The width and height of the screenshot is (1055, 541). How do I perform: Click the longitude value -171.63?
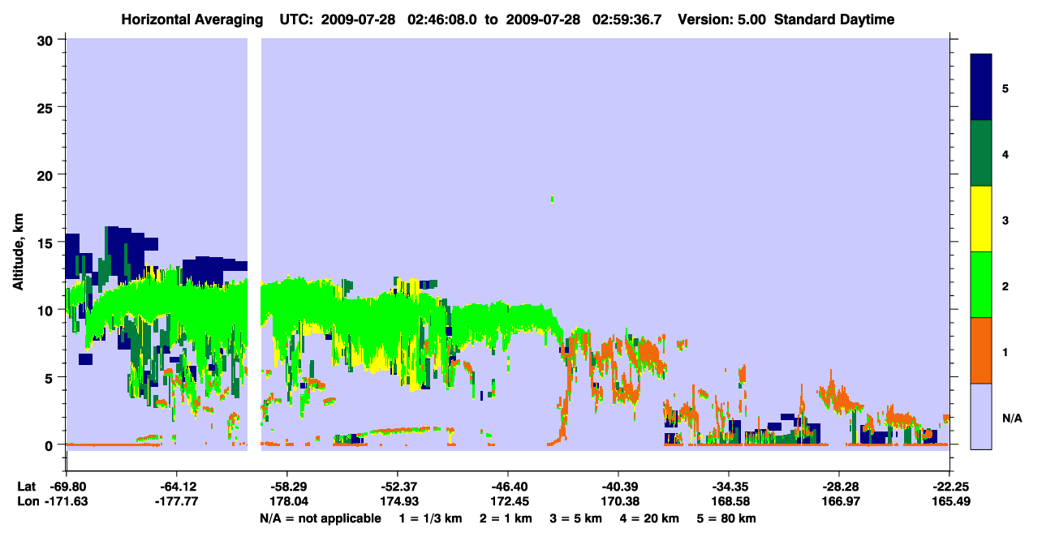point(67,502)
